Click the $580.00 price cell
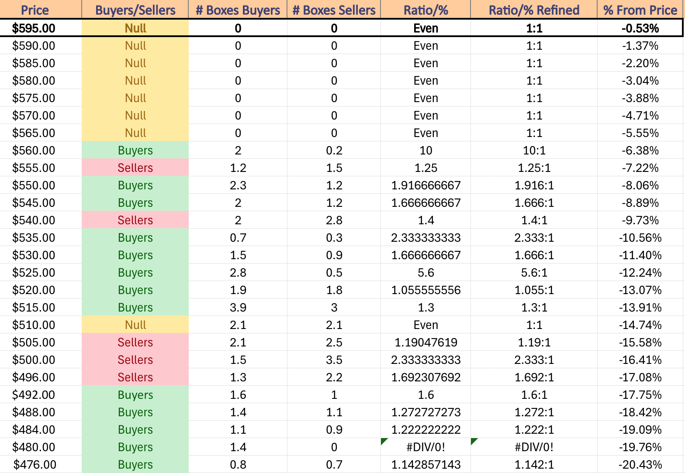This screenshot has height=473, width=685. click(x=41, y=80)
